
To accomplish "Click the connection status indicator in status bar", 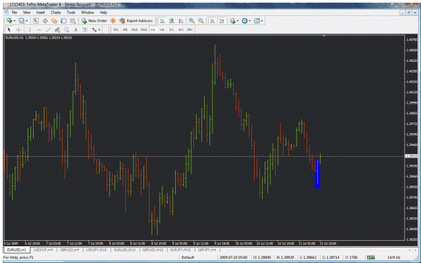I will coord(370,258).
